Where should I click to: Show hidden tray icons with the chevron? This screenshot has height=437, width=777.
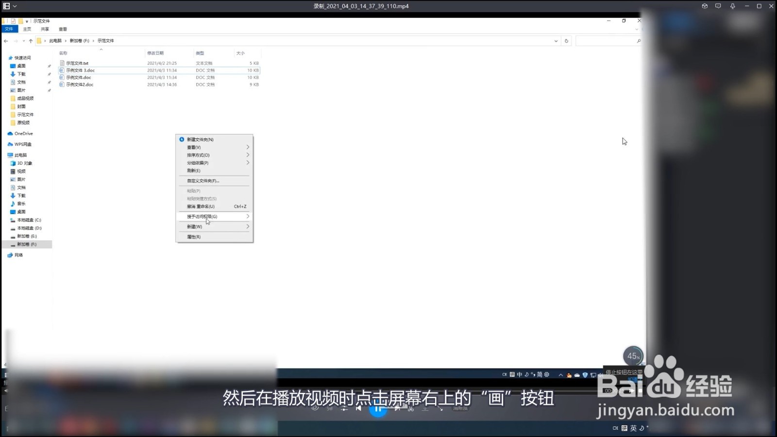click(560, 374)
